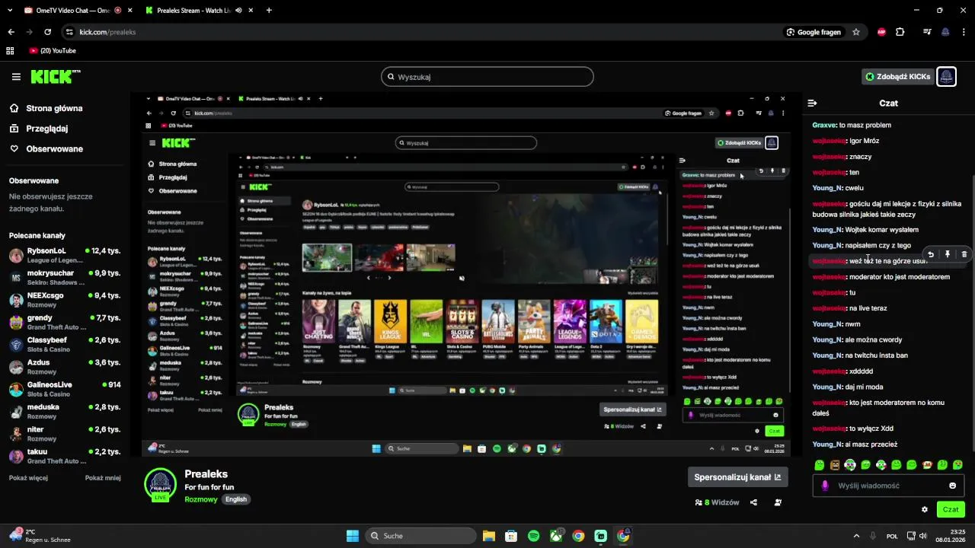Open the emoji picker in message box
This screenshot has width=975, height=548.
point(952,486)
